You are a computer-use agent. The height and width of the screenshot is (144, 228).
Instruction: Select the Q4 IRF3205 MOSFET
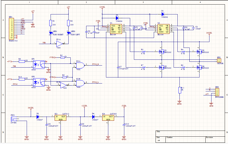pos(199,67)
